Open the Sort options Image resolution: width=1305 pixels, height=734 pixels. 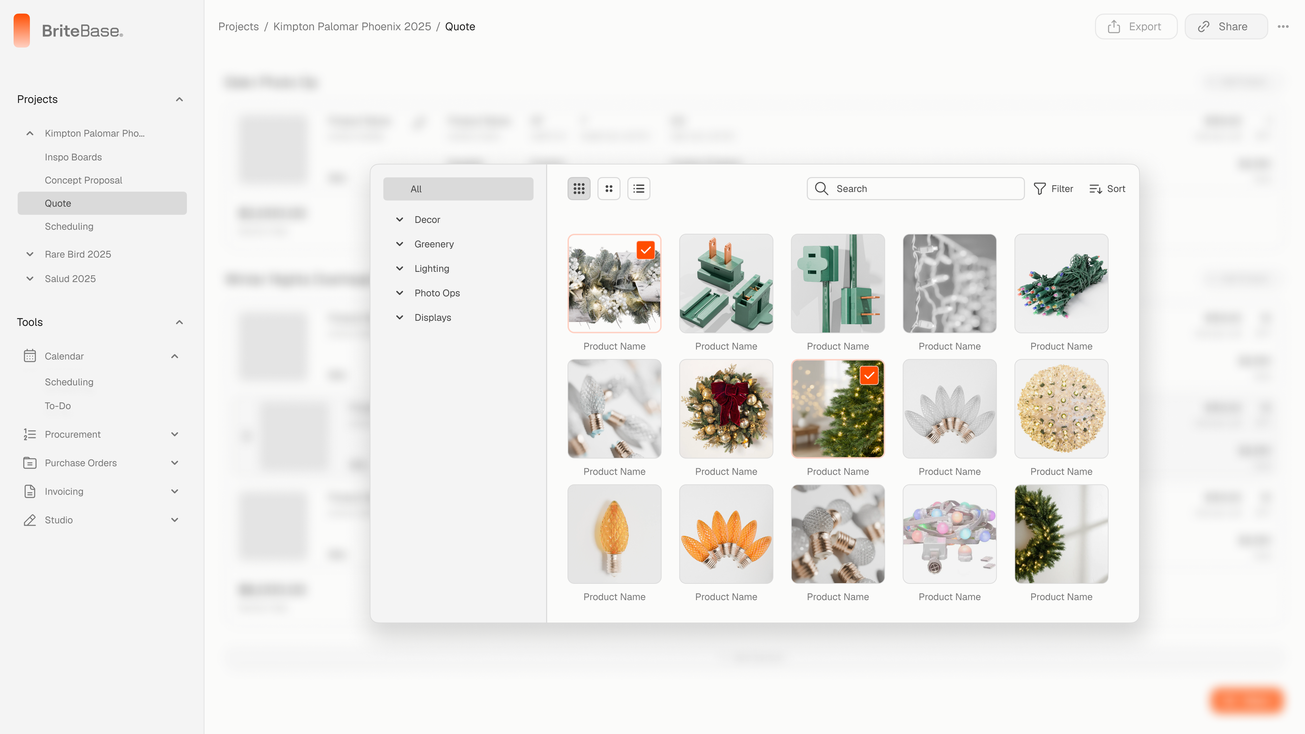coord(1107,189)
